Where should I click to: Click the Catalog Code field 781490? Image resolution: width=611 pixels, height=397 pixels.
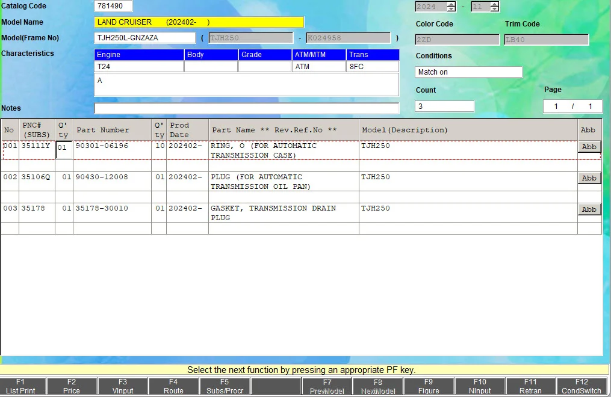[x=113, y=6]
